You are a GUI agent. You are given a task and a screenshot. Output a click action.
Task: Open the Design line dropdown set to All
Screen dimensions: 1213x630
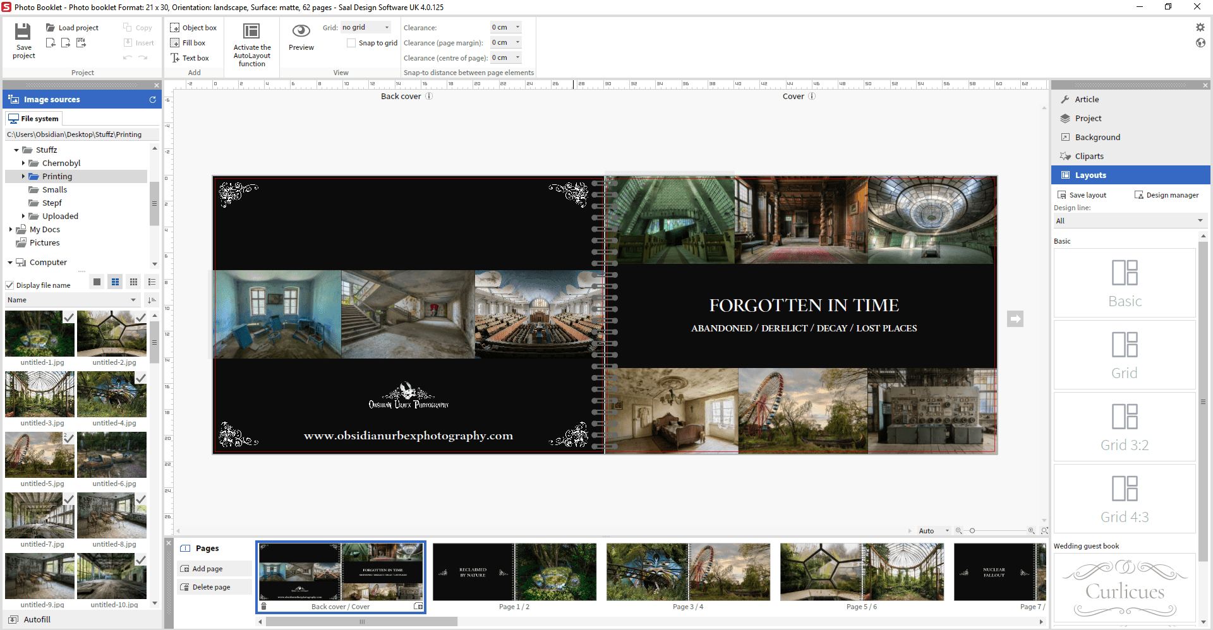pos(1130,221)
